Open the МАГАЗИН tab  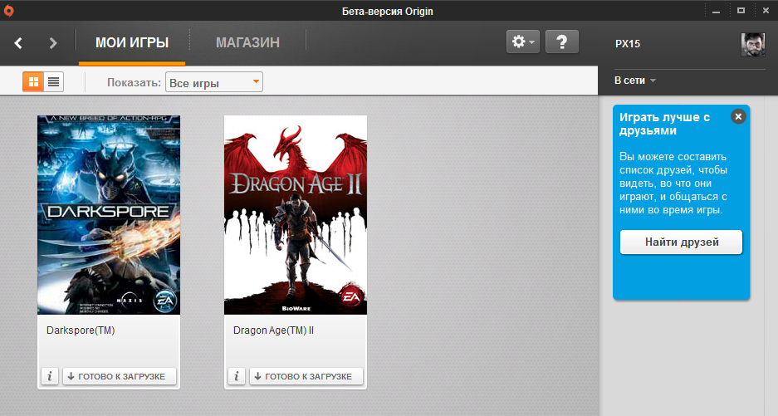[247, 42]
